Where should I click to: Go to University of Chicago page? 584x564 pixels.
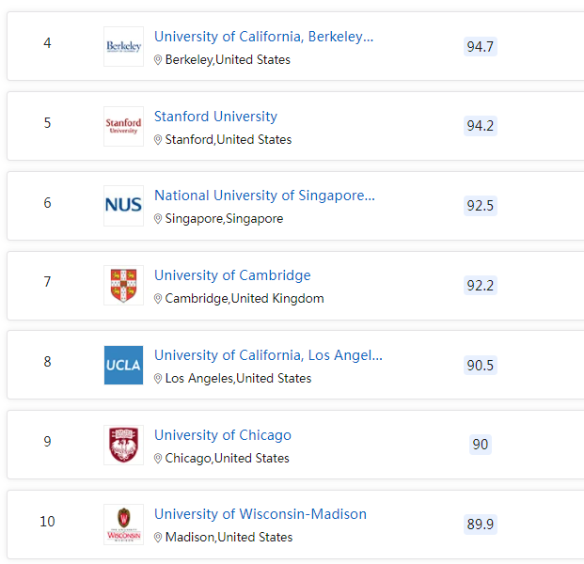[223, 435]
